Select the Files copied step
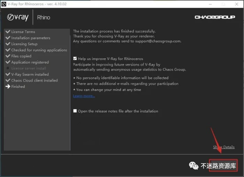The image size is (244, 177). coord(21,56)
